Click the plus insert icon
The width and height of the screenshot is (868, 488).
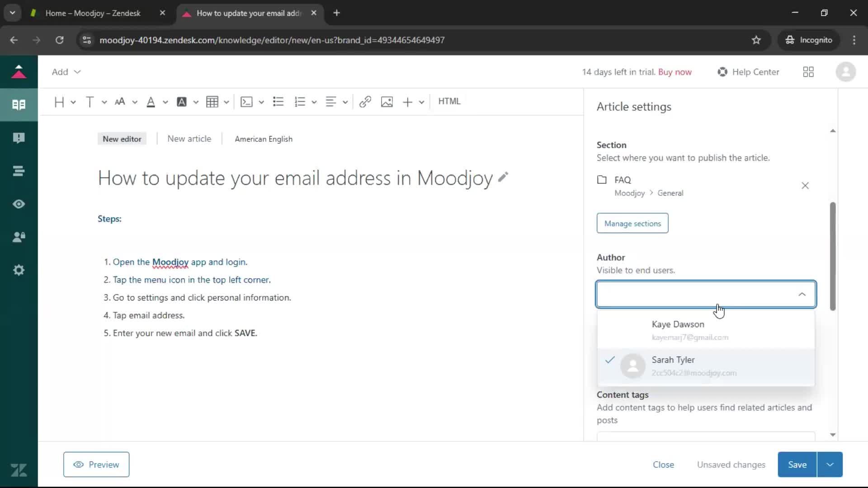[x=407, y=102]
